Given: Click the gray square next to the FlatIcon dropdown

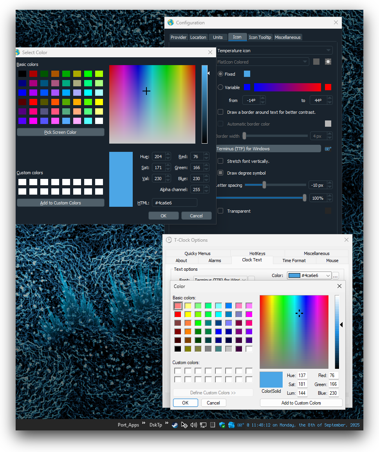Looking at the screenshot, I should click(x=316, y=62).
